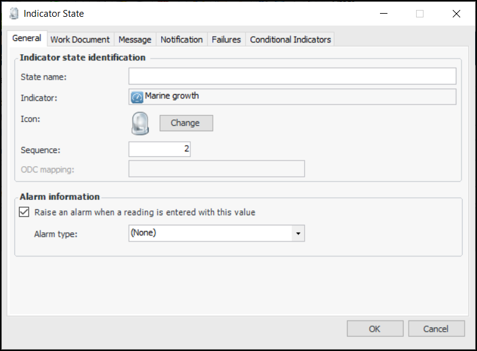Confirm with the OK button
Image resolution: width=477 pixels, height=351 pixels.
[374, 329]
